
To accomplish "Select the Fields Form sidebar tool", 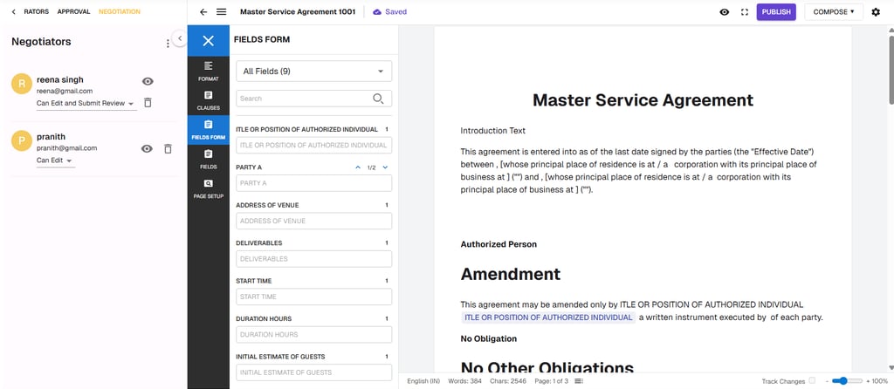I will pyautogui.click(x=208, y=130).
